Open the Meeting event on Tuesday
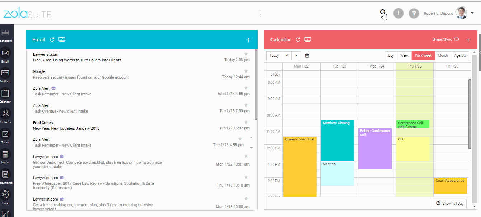Screen dimensions: 481x217 pos(338,173)
